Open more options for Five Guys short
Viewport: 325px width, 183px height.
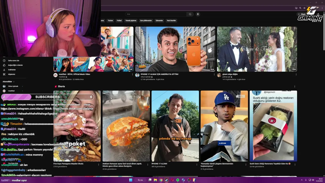click(99, 164)
